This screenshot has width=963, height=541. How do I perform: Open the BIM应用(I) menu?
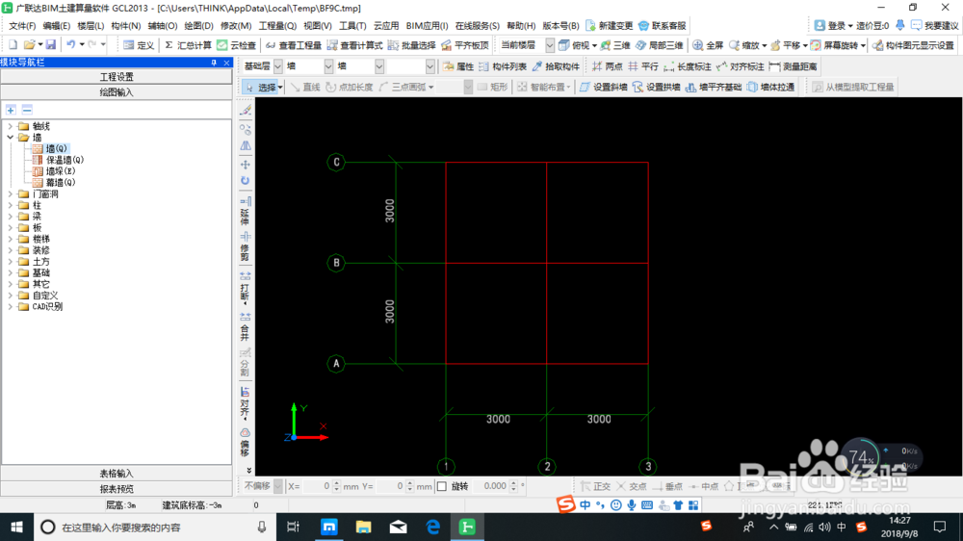(427, 26)
